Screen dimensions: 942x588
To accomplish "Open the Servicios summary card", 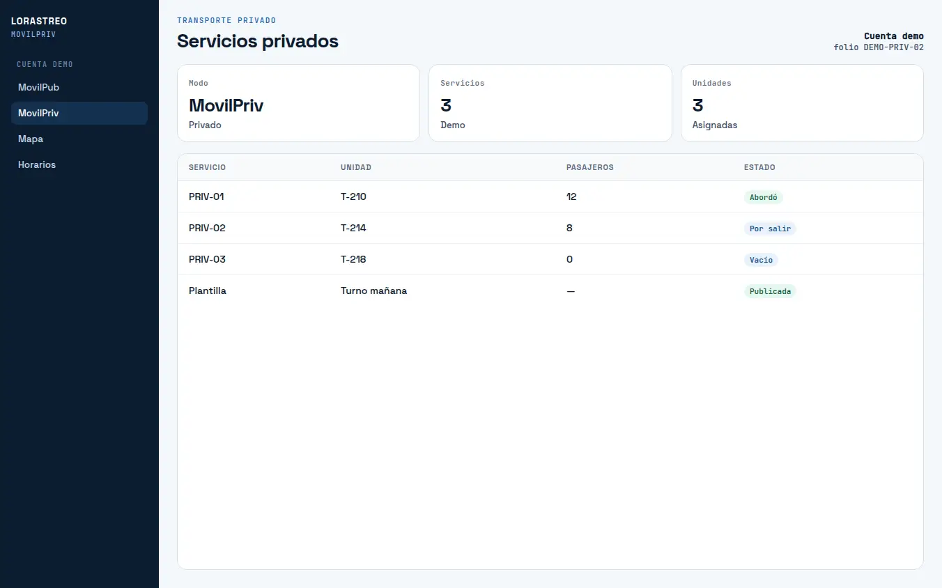I will (550, 103).
